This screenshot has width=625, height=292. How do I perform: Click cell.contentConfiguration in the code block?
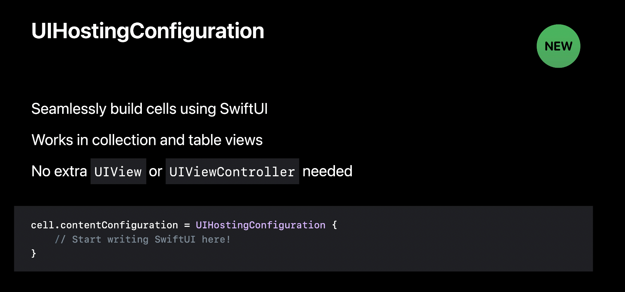pos(104,225)
